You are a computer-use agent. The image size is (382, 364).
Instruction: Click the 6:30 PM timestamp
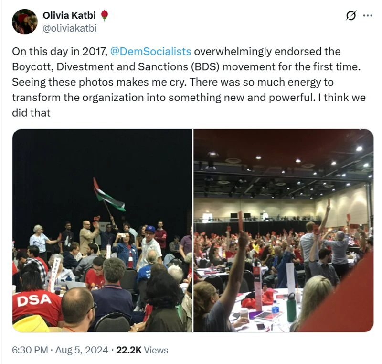[30, 350]
